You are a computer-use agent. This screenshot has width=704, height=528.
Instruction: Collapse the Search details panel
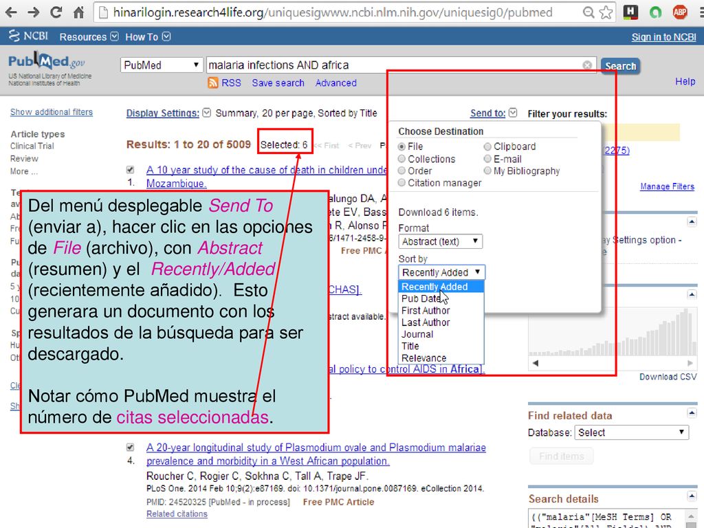click(x=692, y=496)
